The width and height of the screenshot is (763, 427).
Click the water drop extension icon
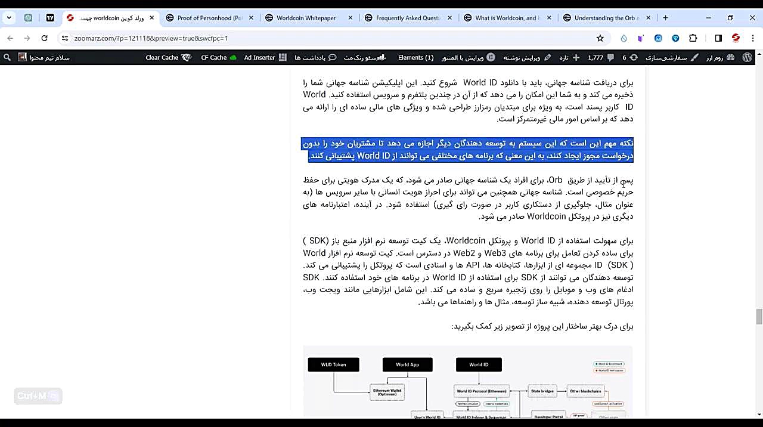(624, 38)
